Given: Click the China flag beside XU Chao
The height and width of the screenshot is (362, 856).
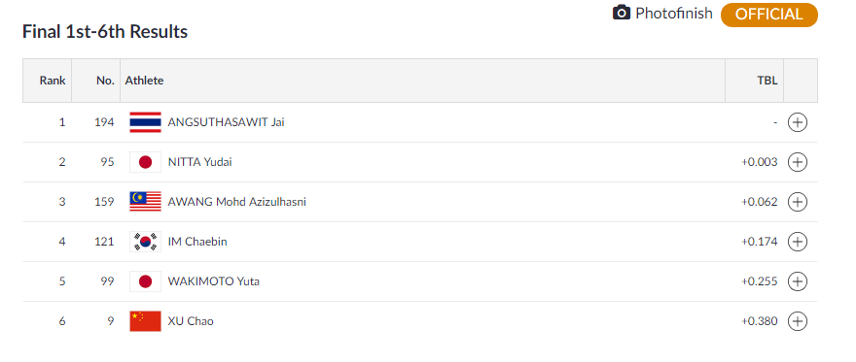Looking at the screenshot, I should pos(145,321).
